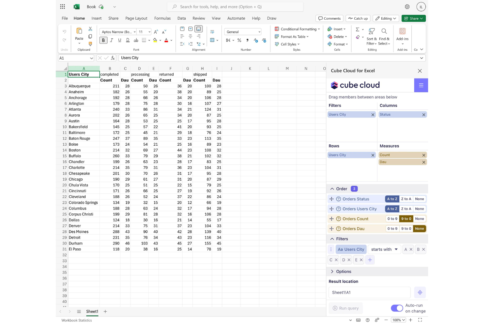Set Orders Count order to None

click(420, 219)
